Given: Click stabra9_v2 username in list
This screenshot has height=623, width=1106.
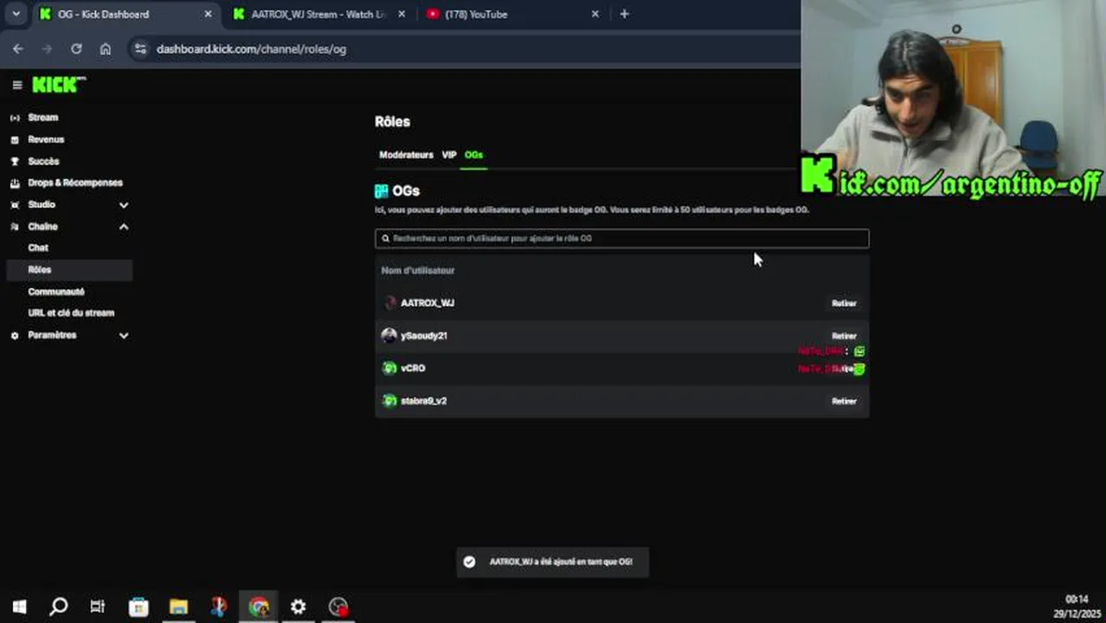Looking at the screenshot, I should pyautogui.click(x=423, y=401).
